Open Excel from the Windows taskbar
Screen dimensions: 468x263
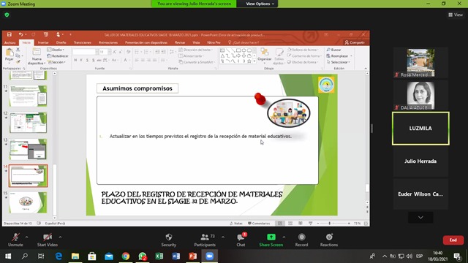click(x=159, y=256)
